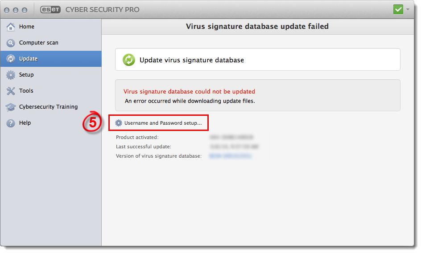Image resolution: width=421 pixels, height=253 pixels.
Task: Click the Help question mark icon
Action: (11, 123)
